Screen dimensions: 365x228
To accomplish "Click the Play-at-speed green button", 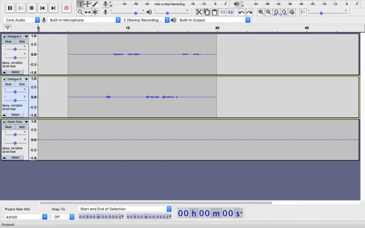I will click(x=303, y=12).
